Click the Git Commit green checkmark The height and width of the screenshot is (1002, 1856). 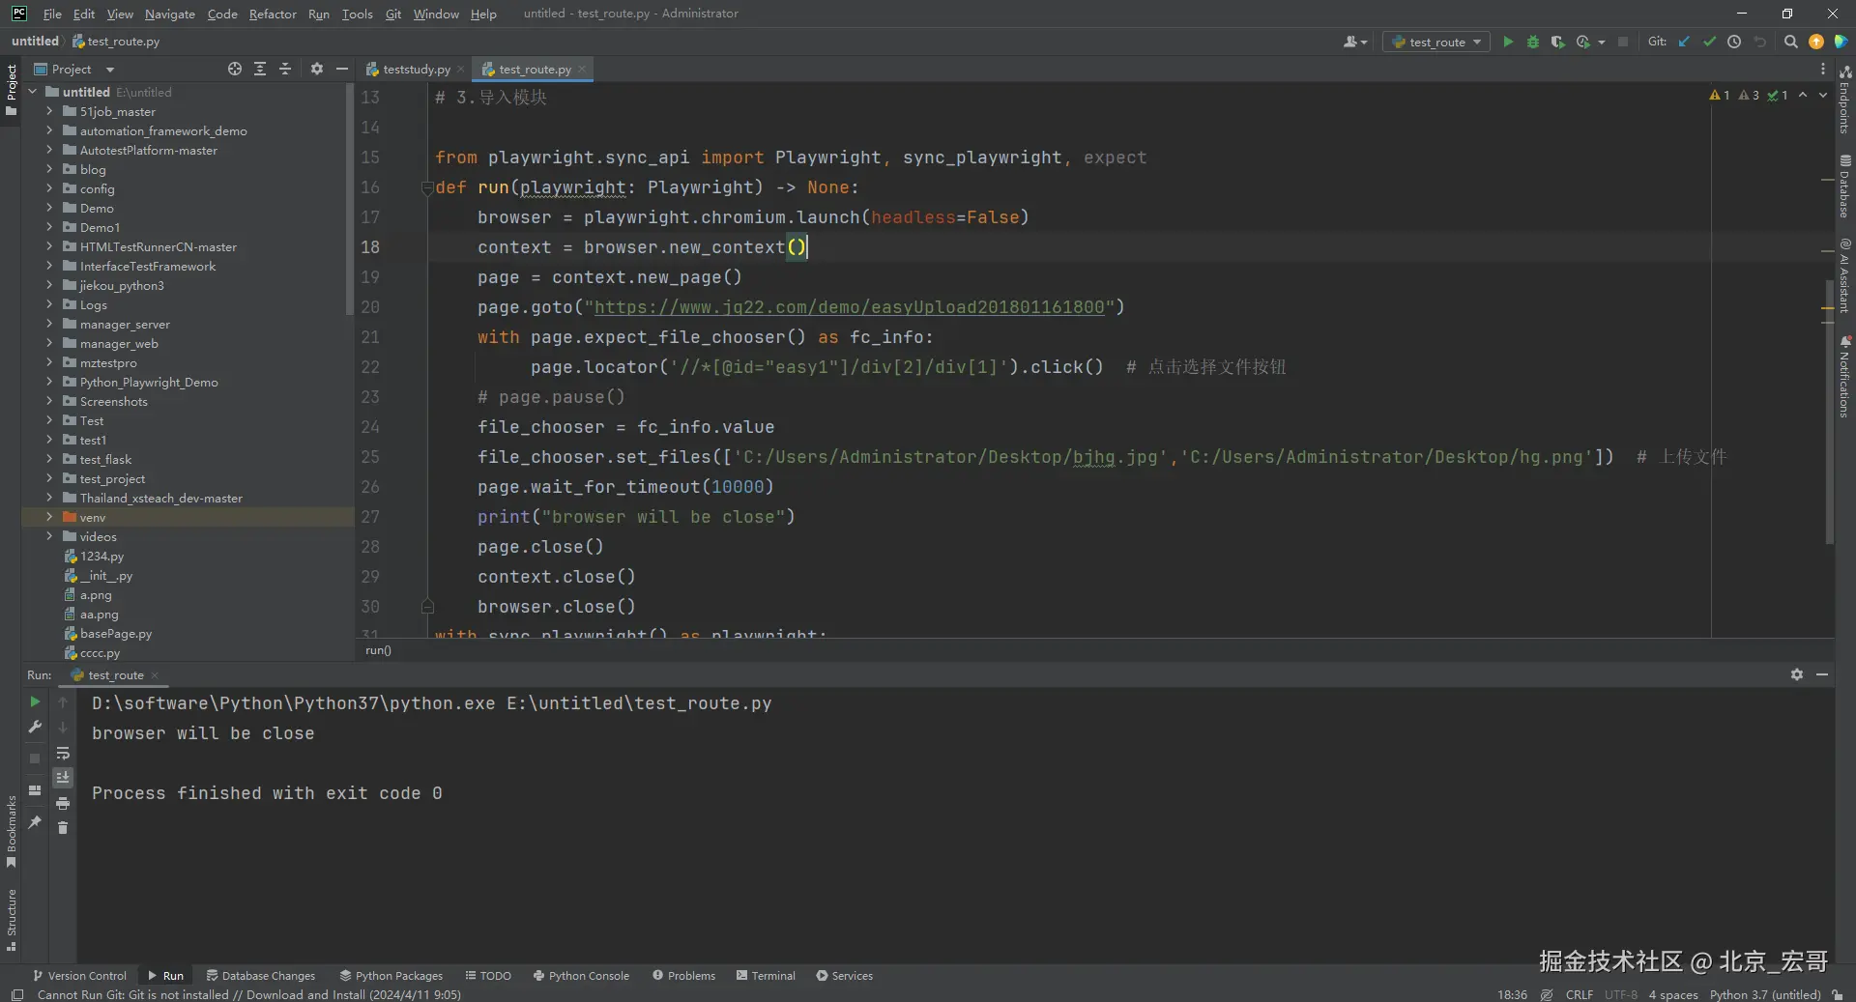coord(1709,42)
